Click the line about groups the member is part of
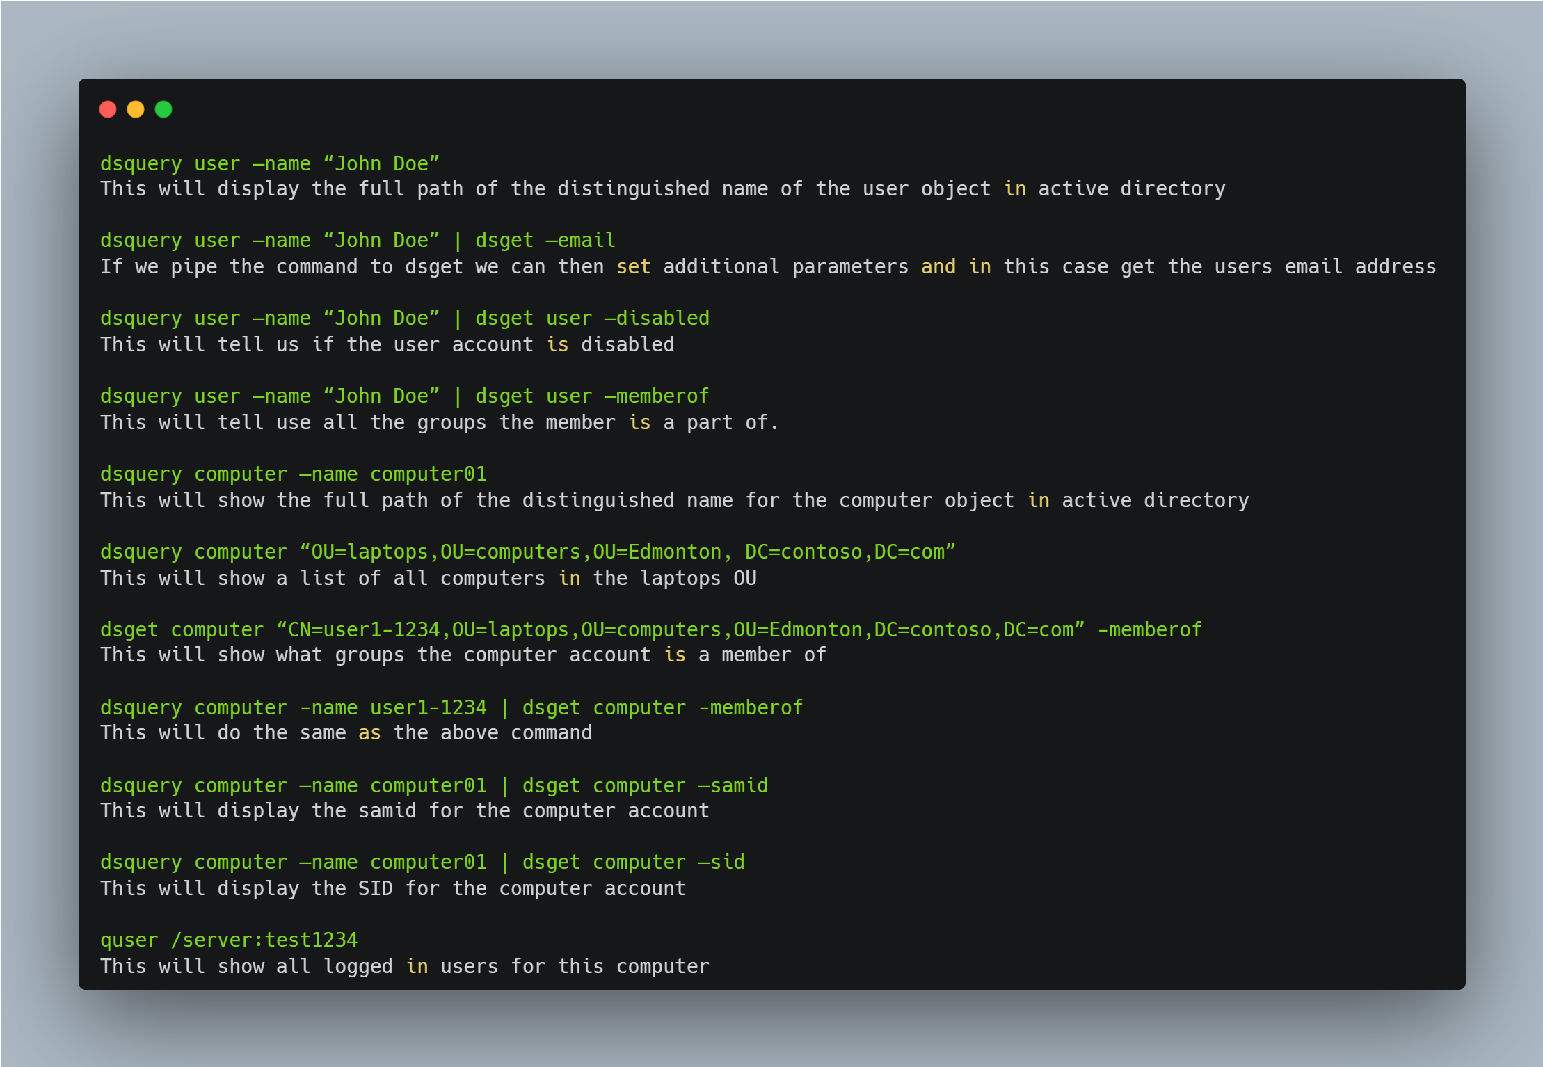Image resolution: width=1543 pixels, height=1067 pixels. [440, 422]
